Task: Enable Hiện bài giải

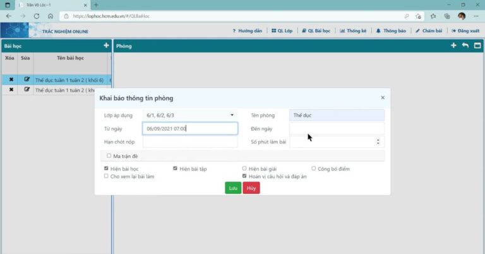Action: pos(244,168)
